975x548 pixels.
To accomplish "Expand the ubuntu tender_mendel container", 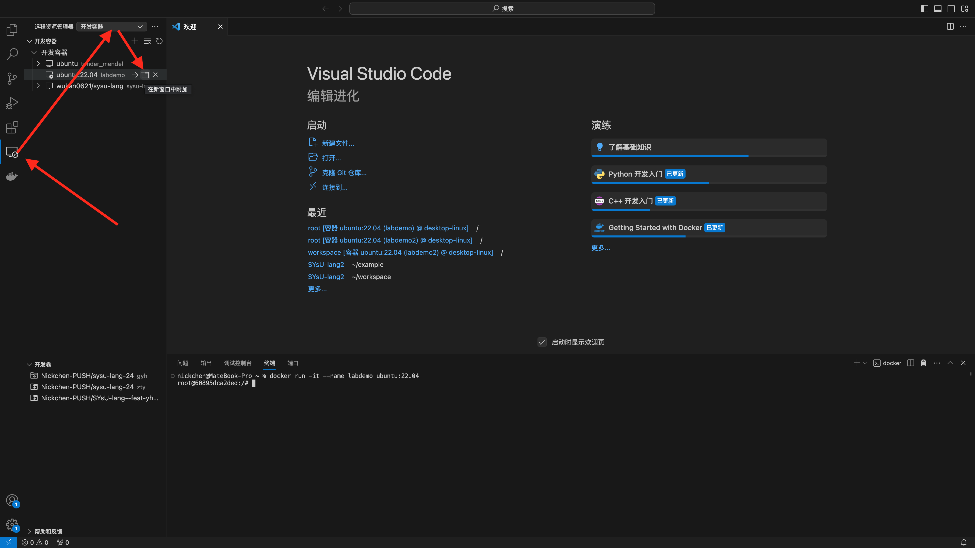I will point(38,63).
